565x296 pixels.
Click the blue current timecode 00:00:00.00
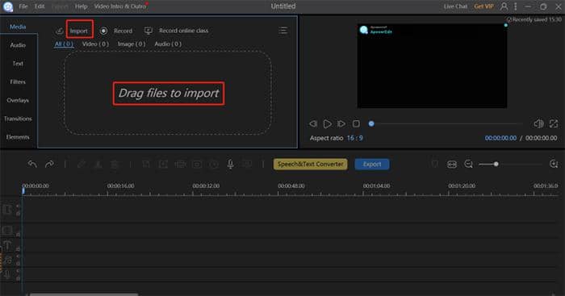(x=500, y=138)
